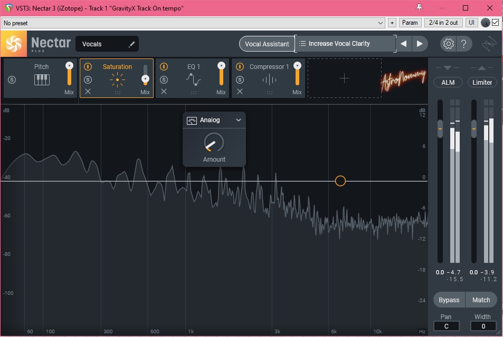Viewport: 503px width, 337px height.
Task: Click the REAPER icon in the title bar
Action: point(9,8)
